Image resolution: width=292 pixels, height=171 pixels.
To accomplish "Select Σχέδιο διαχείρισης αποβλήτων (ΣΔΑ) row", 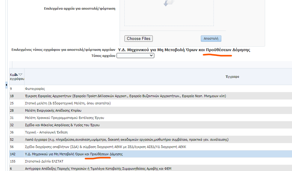I will [x=105, y=147].
